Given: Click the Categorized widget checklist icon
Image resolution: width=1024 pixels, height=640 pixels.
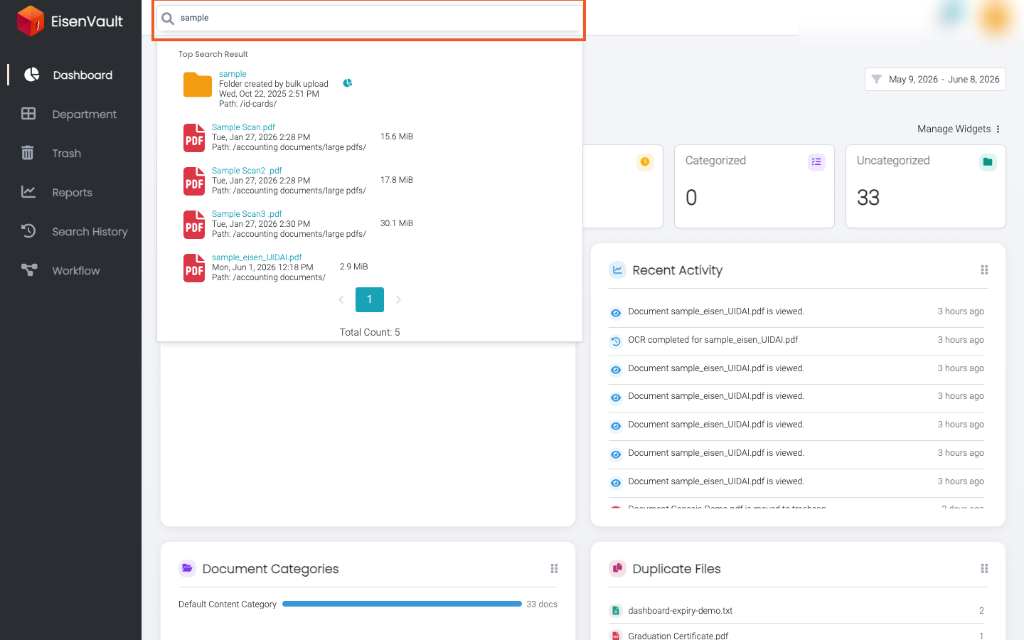Looking at the screenshot, I should (x=816, y=162).
